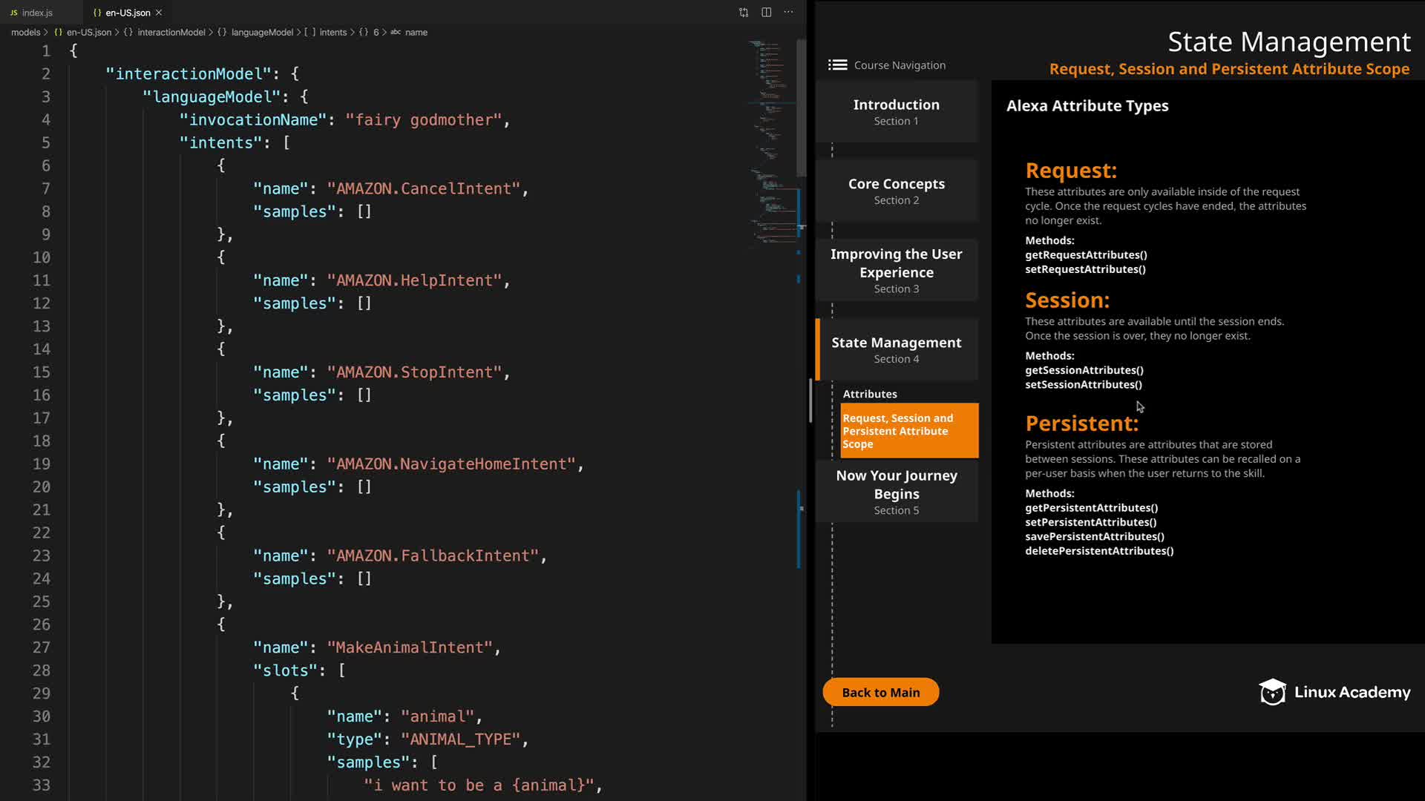Open the editor more actions ellipsis
Screen dimensions: 1425x801
(x=788, y=13)
